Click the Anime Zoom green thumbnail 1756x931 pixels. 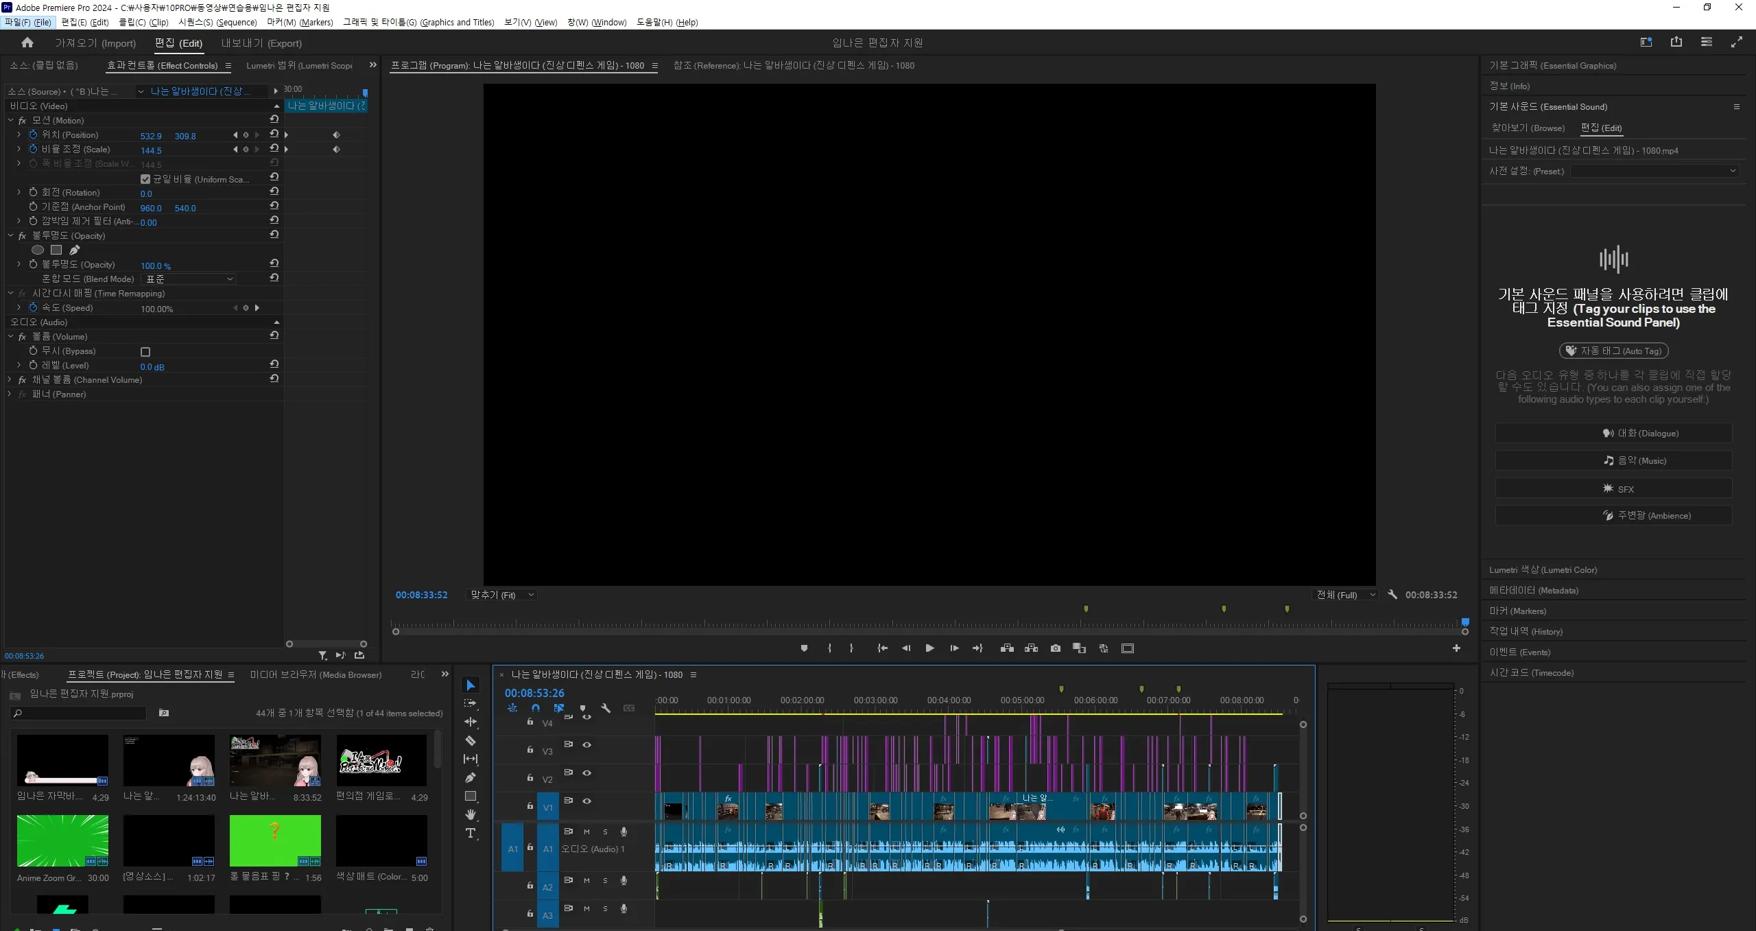62,840
